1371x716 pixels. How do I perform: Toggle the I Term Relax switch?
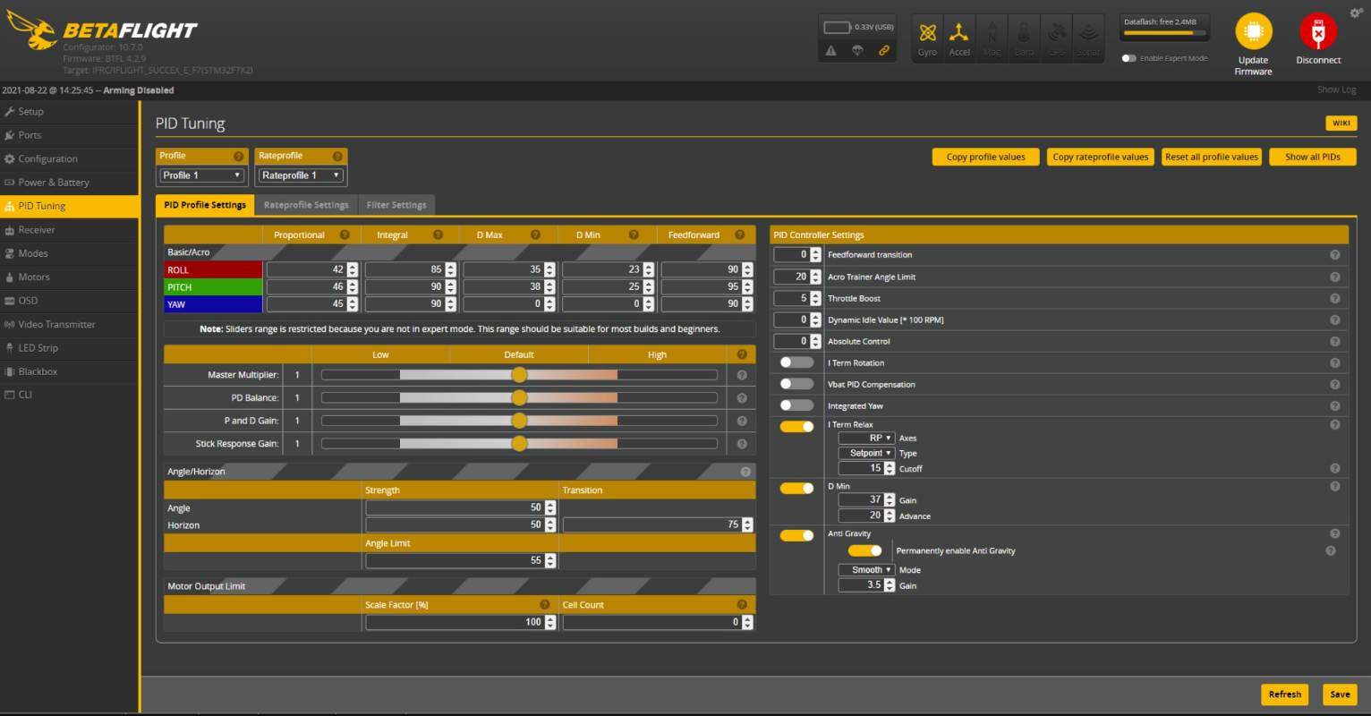[796, 426]
